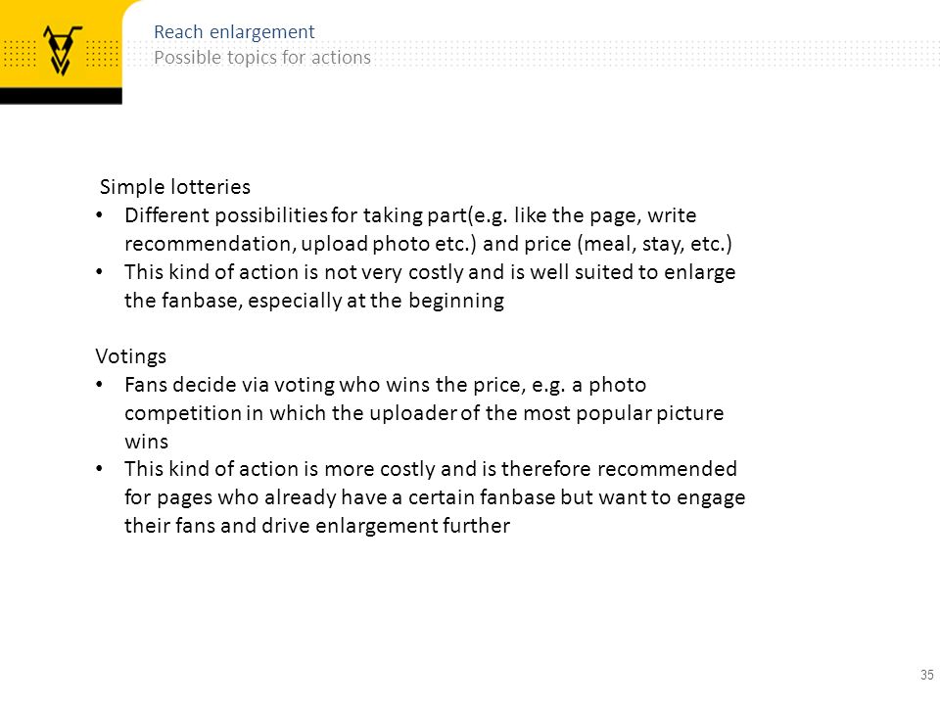Click the right dotted pattern beside the logo
Viewport: 940px width, 705px height.
pos(102,53)
